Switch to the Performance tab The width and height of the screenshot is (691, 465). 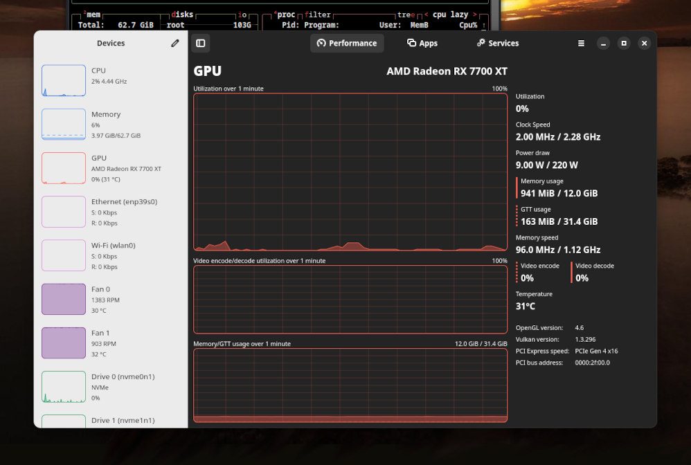coord(347,43)
